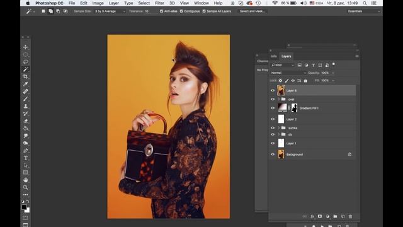Filter layers by type layers icon
Viewport: 403px width, 227px height.
(314, 65)
